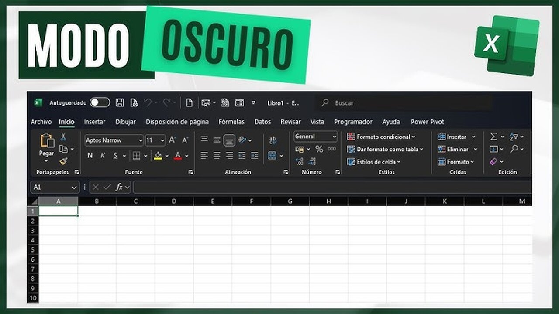Viewport: 559px width, 314px height.
Task: Click the Sort and Filter icon
Action: (514, 137)
